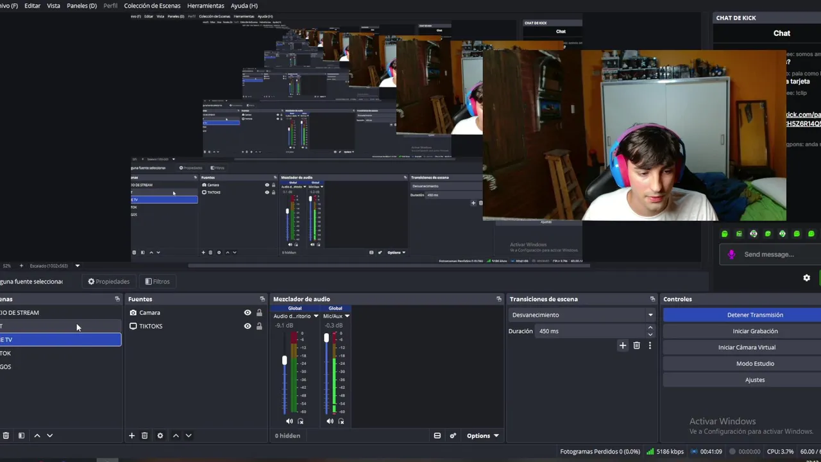Open Ajustes from Controles
821x462 pixels.
(755, 380)
